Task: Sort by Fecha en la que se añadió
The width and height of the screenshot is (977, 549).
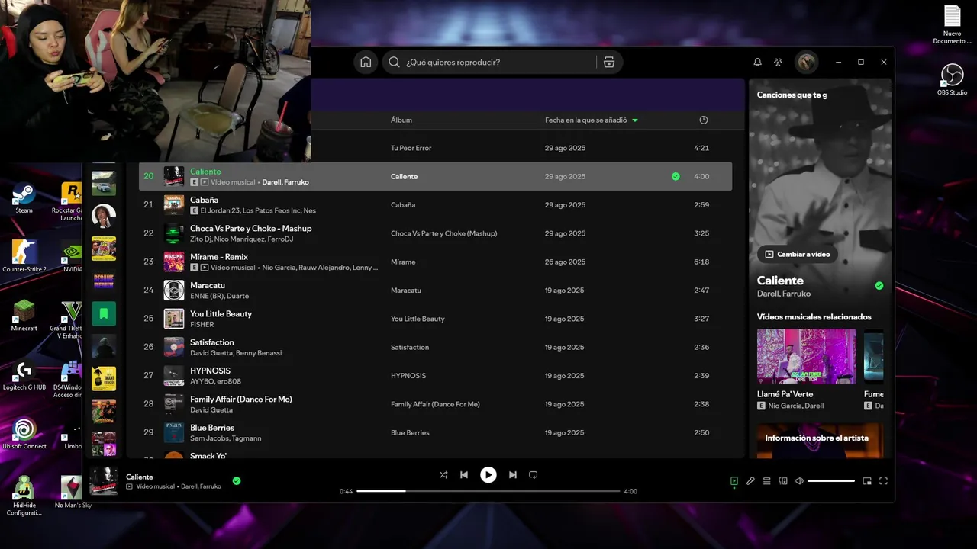Action: click(591, 120)
